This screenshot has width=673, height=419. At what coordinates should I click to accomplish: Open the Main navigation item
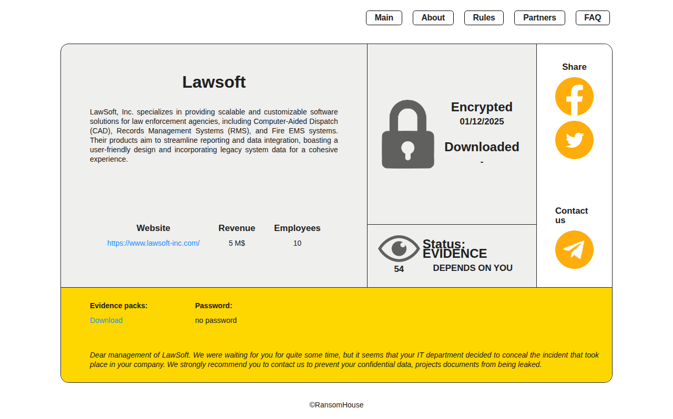click(384, 18)
